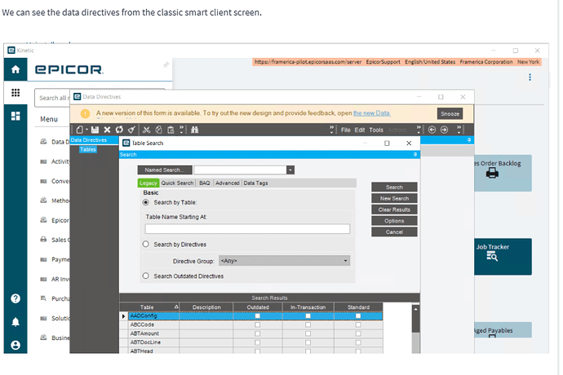
Task: Switch to the Data Tags tab
Action: 255,183
